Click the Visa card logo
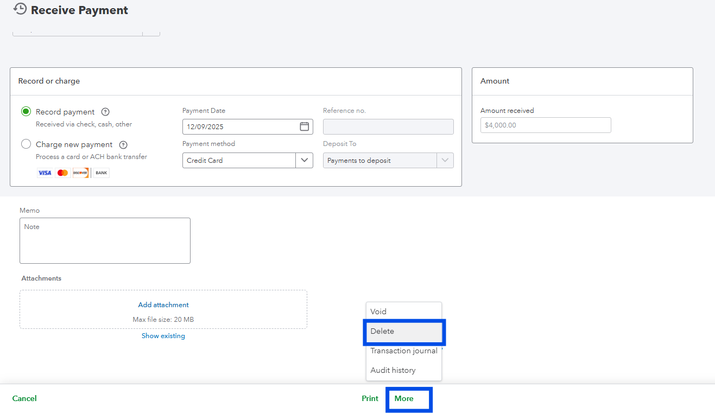Screen dimensions: 715x413 coord(45,173)
